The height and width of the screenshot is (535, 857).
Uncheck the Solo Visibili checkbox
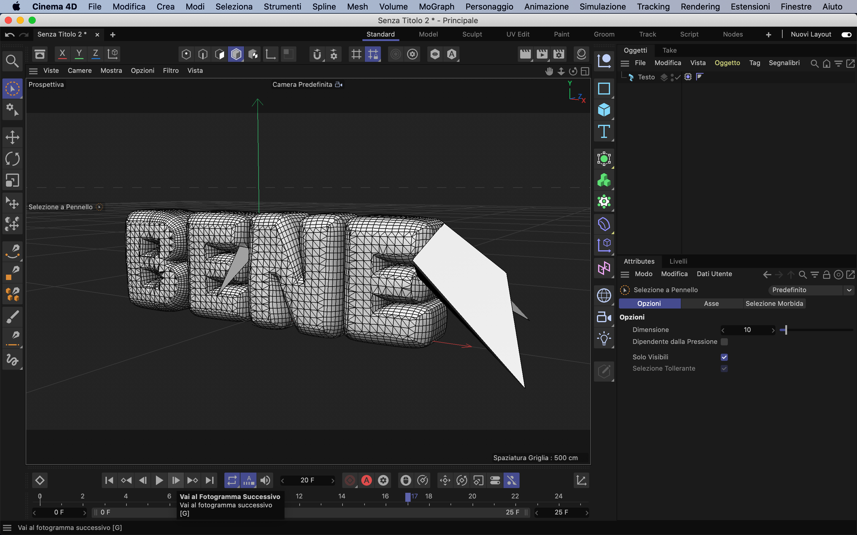[x=724, y=357]
